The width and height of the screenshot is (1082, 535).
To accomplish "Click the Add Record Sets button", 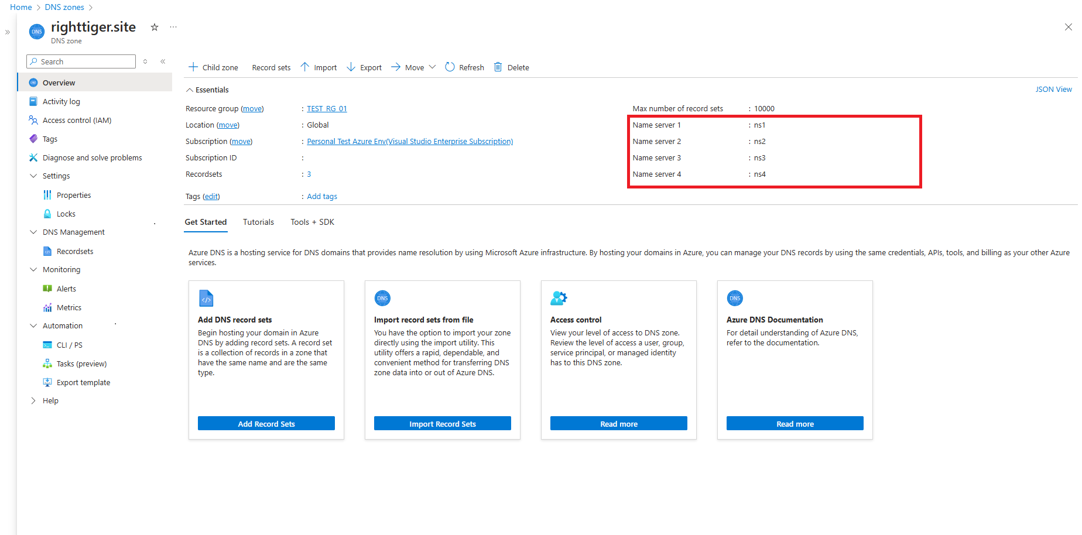I will coord(266,423).
